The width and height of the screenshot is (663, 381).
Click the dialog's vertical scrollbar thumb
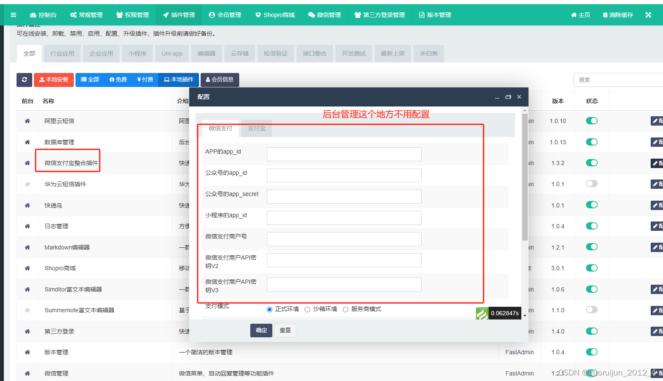[x=525, y=177]
